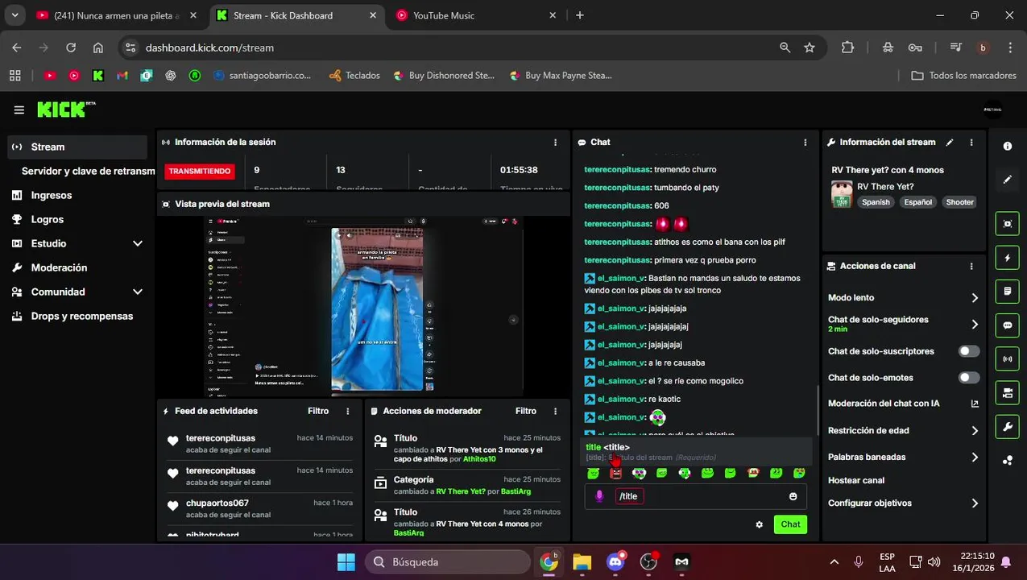Image resolution: width=1027 pixels, height=580 pixels.
Task: Open Restricción de edad settings
Action: [x=903, y=430]
